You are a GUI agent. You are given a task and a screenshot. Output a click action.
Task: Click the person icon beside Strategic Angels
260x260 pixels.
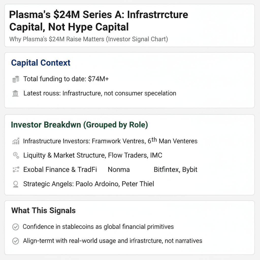click(15, 184)
